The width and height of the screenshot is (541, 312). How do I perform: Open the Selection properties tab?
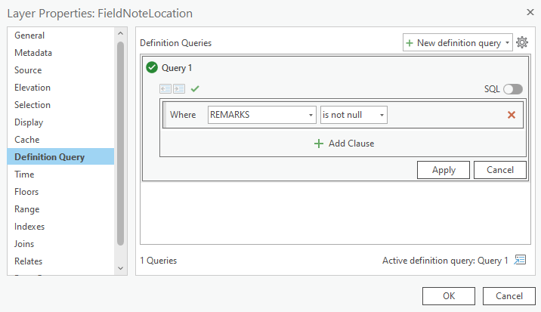click(x=32, y=105)
